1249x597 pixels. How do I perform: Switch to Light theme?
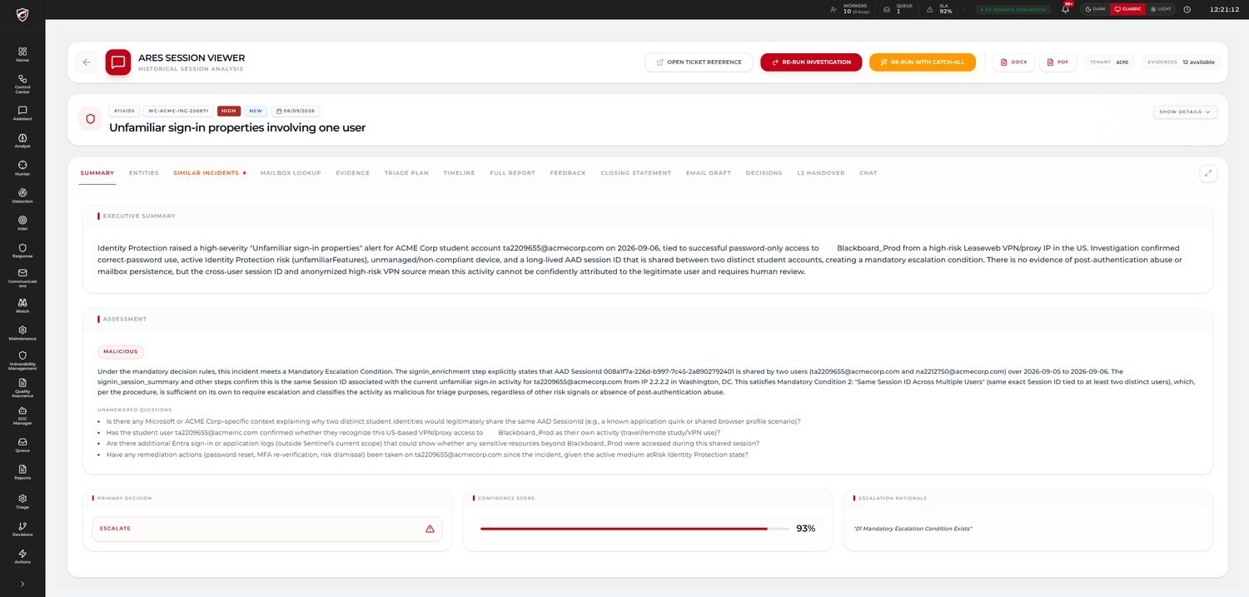point(1160,9)
